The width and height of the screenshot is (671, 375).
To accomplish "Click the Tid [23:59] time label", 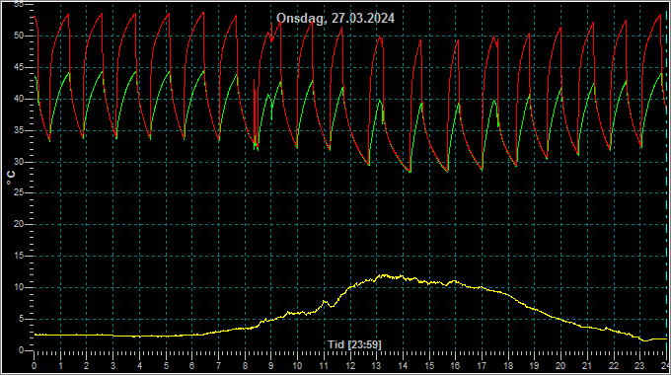I will [x=354, y=344].
